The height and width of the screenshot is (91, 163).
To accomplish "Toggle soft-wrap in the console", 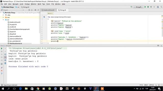I will tap(5, 54).
